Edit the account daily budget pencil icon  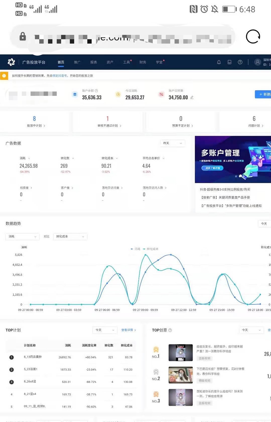(x=192, y=97)
